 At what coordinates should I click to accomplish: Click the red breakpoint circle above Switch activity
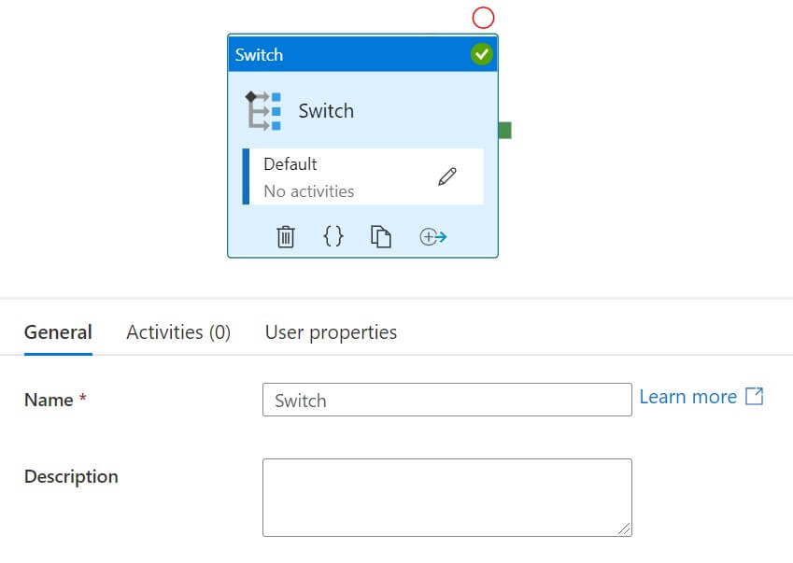(x=483, y=17)
